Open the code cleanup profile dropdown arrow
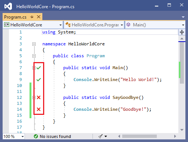188x142 pixels. pyautogui.click(x=106, y=136)
